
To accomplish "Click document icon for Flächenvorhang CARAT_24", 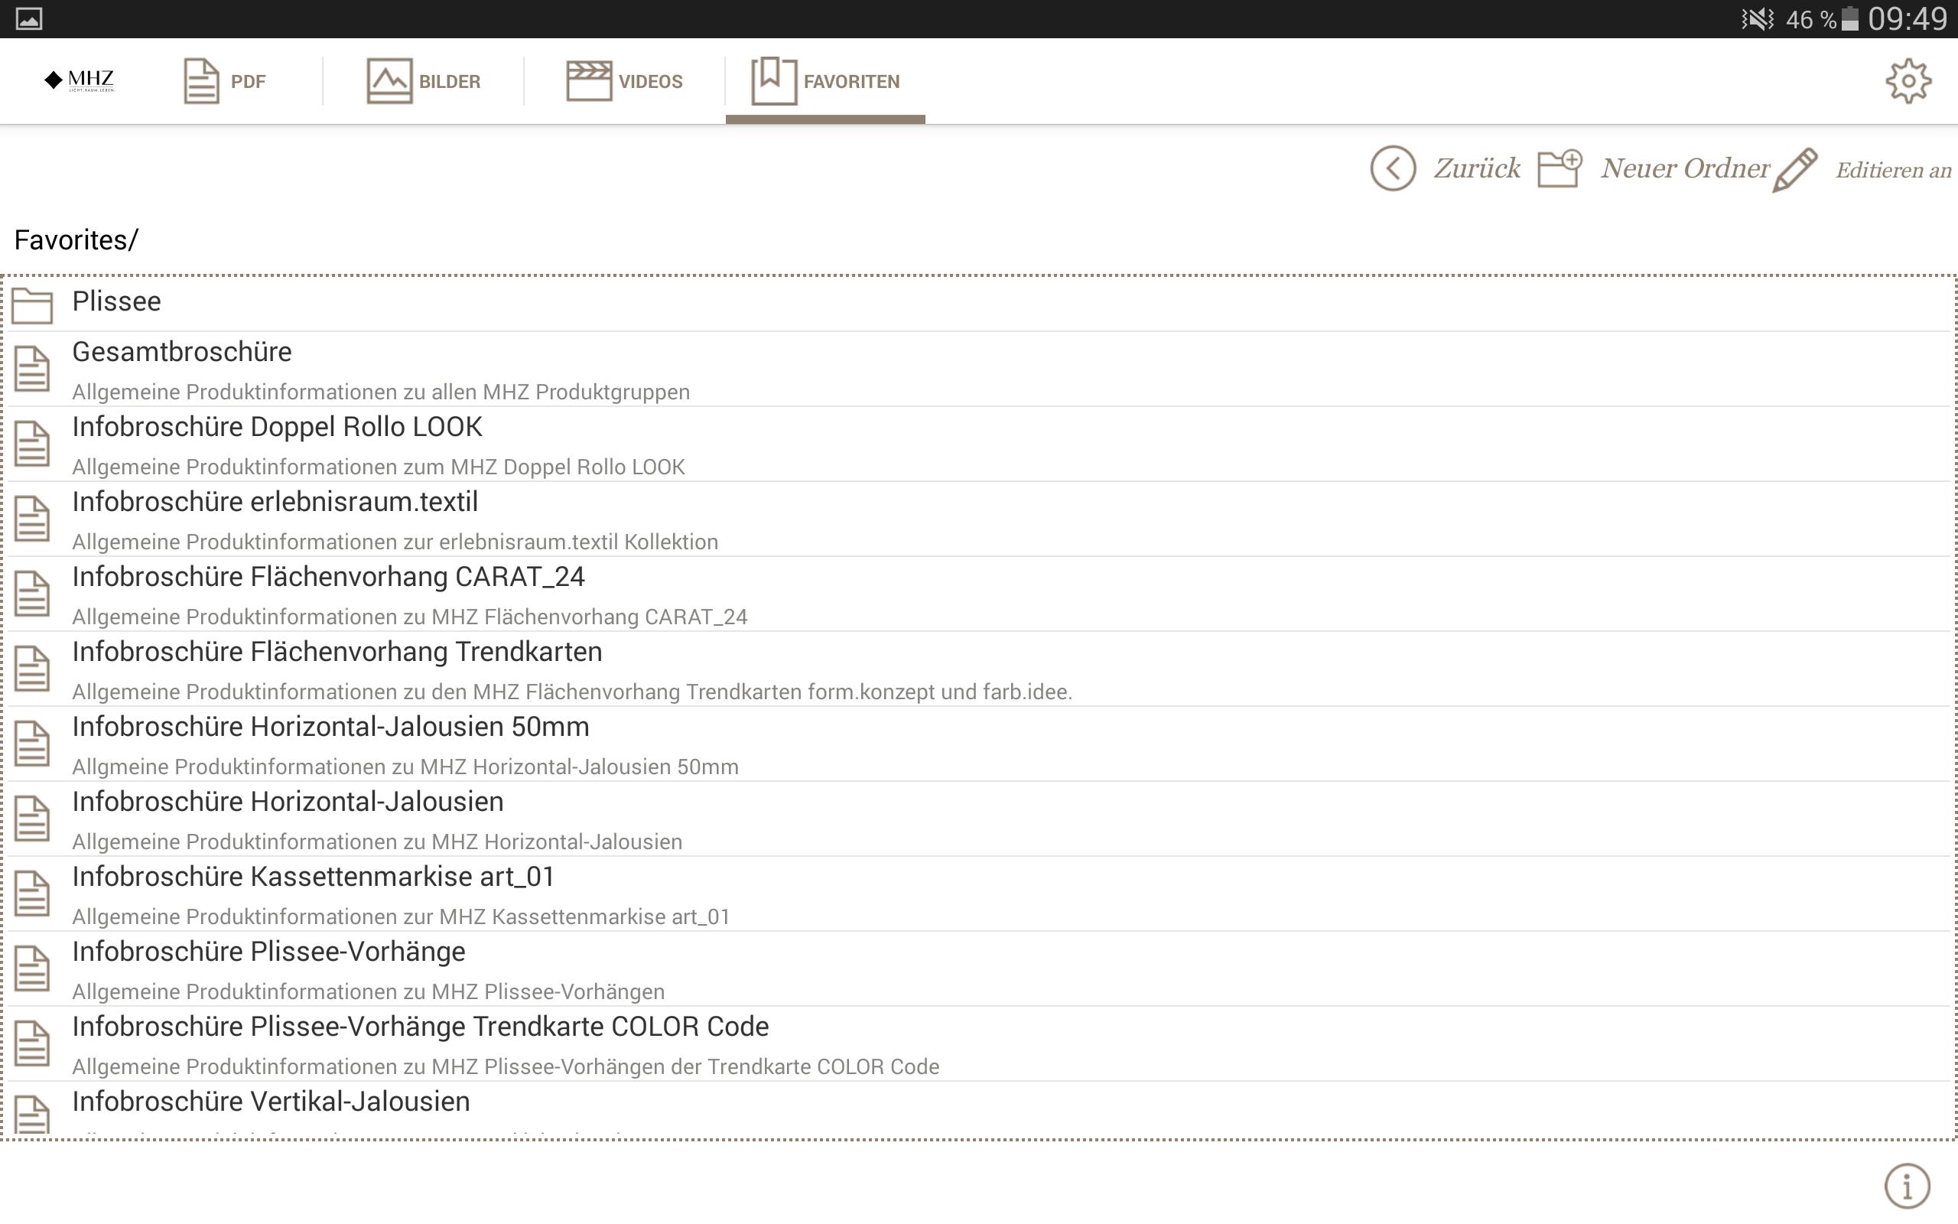I will click(x=32, y=594).
